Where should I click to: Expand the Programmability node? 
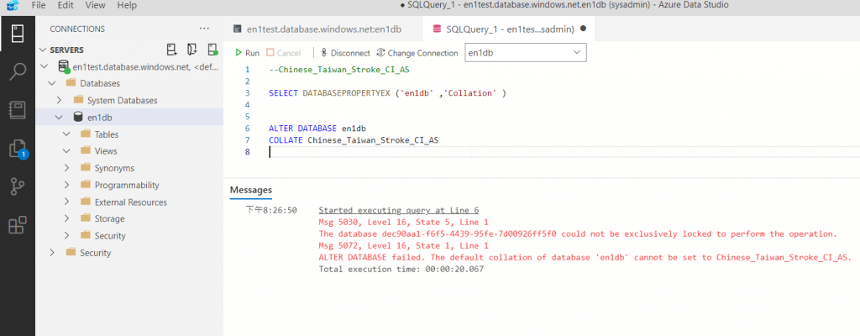click(x=66, y=185)
